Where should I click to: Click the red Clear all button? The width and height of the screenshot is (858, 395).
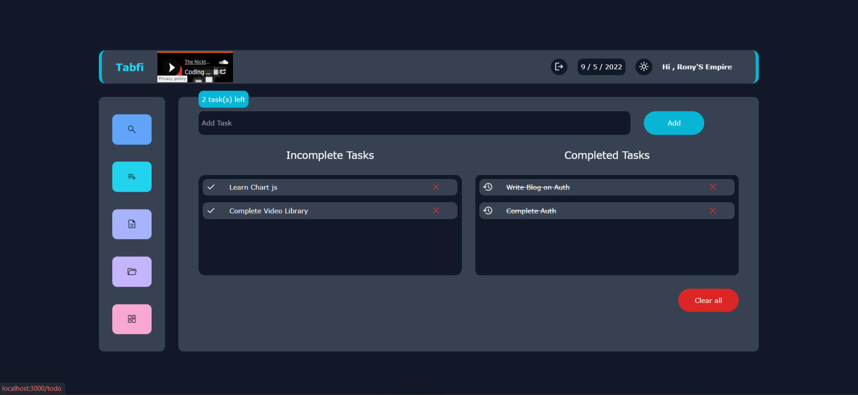(708, 300)
